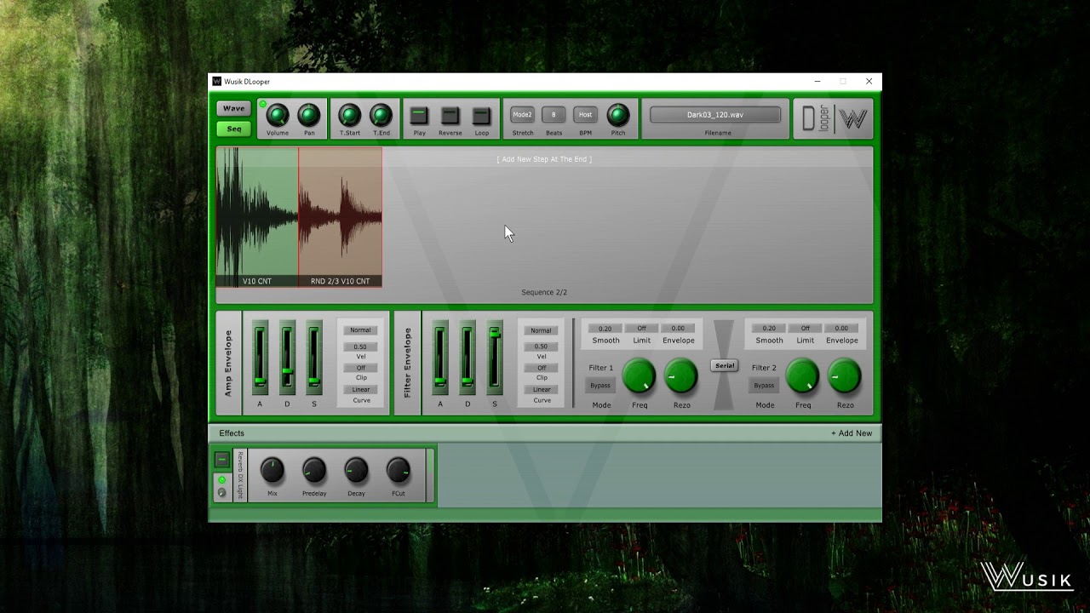Click the Amp Envelope D slider

tap(287, 358)
